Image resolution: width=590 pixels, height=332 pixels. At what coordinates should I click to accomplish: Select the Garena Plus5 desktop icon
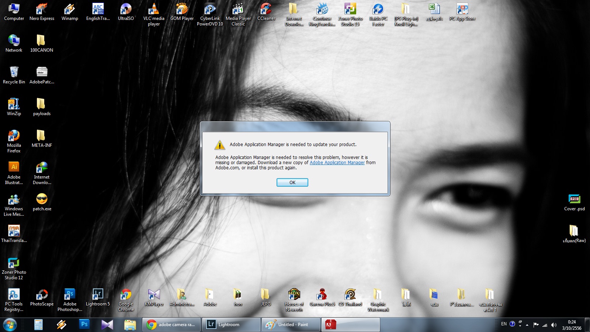(x=322, y=297)
